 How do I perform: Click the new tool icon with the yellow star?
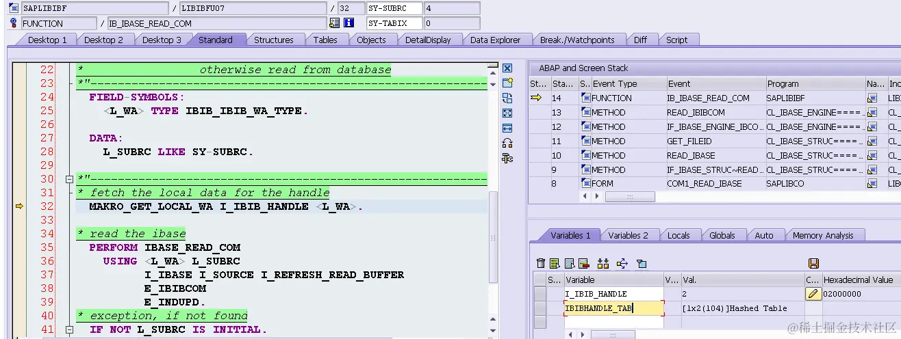coord(507,83)
